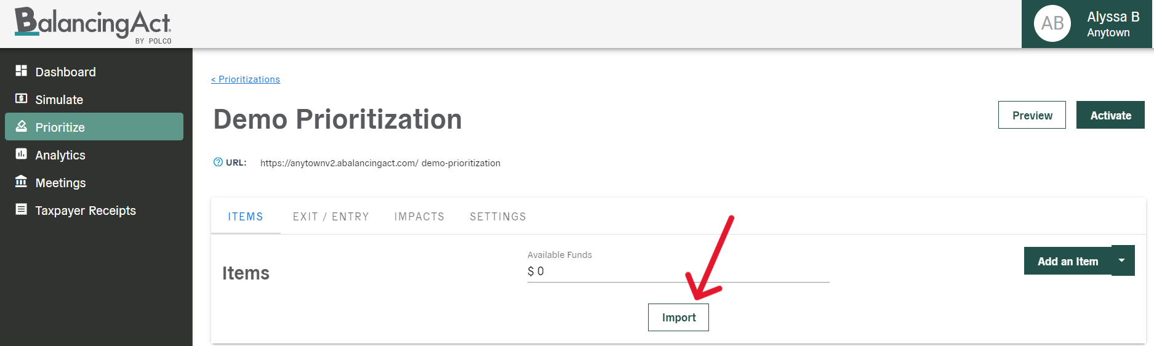Click the Preview button
Screen dimensions: 1154x346
1032,115
